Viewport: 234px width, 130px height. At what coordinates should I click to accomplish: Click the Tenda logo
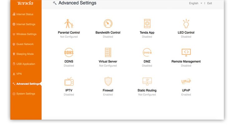(x=25, y=3)
